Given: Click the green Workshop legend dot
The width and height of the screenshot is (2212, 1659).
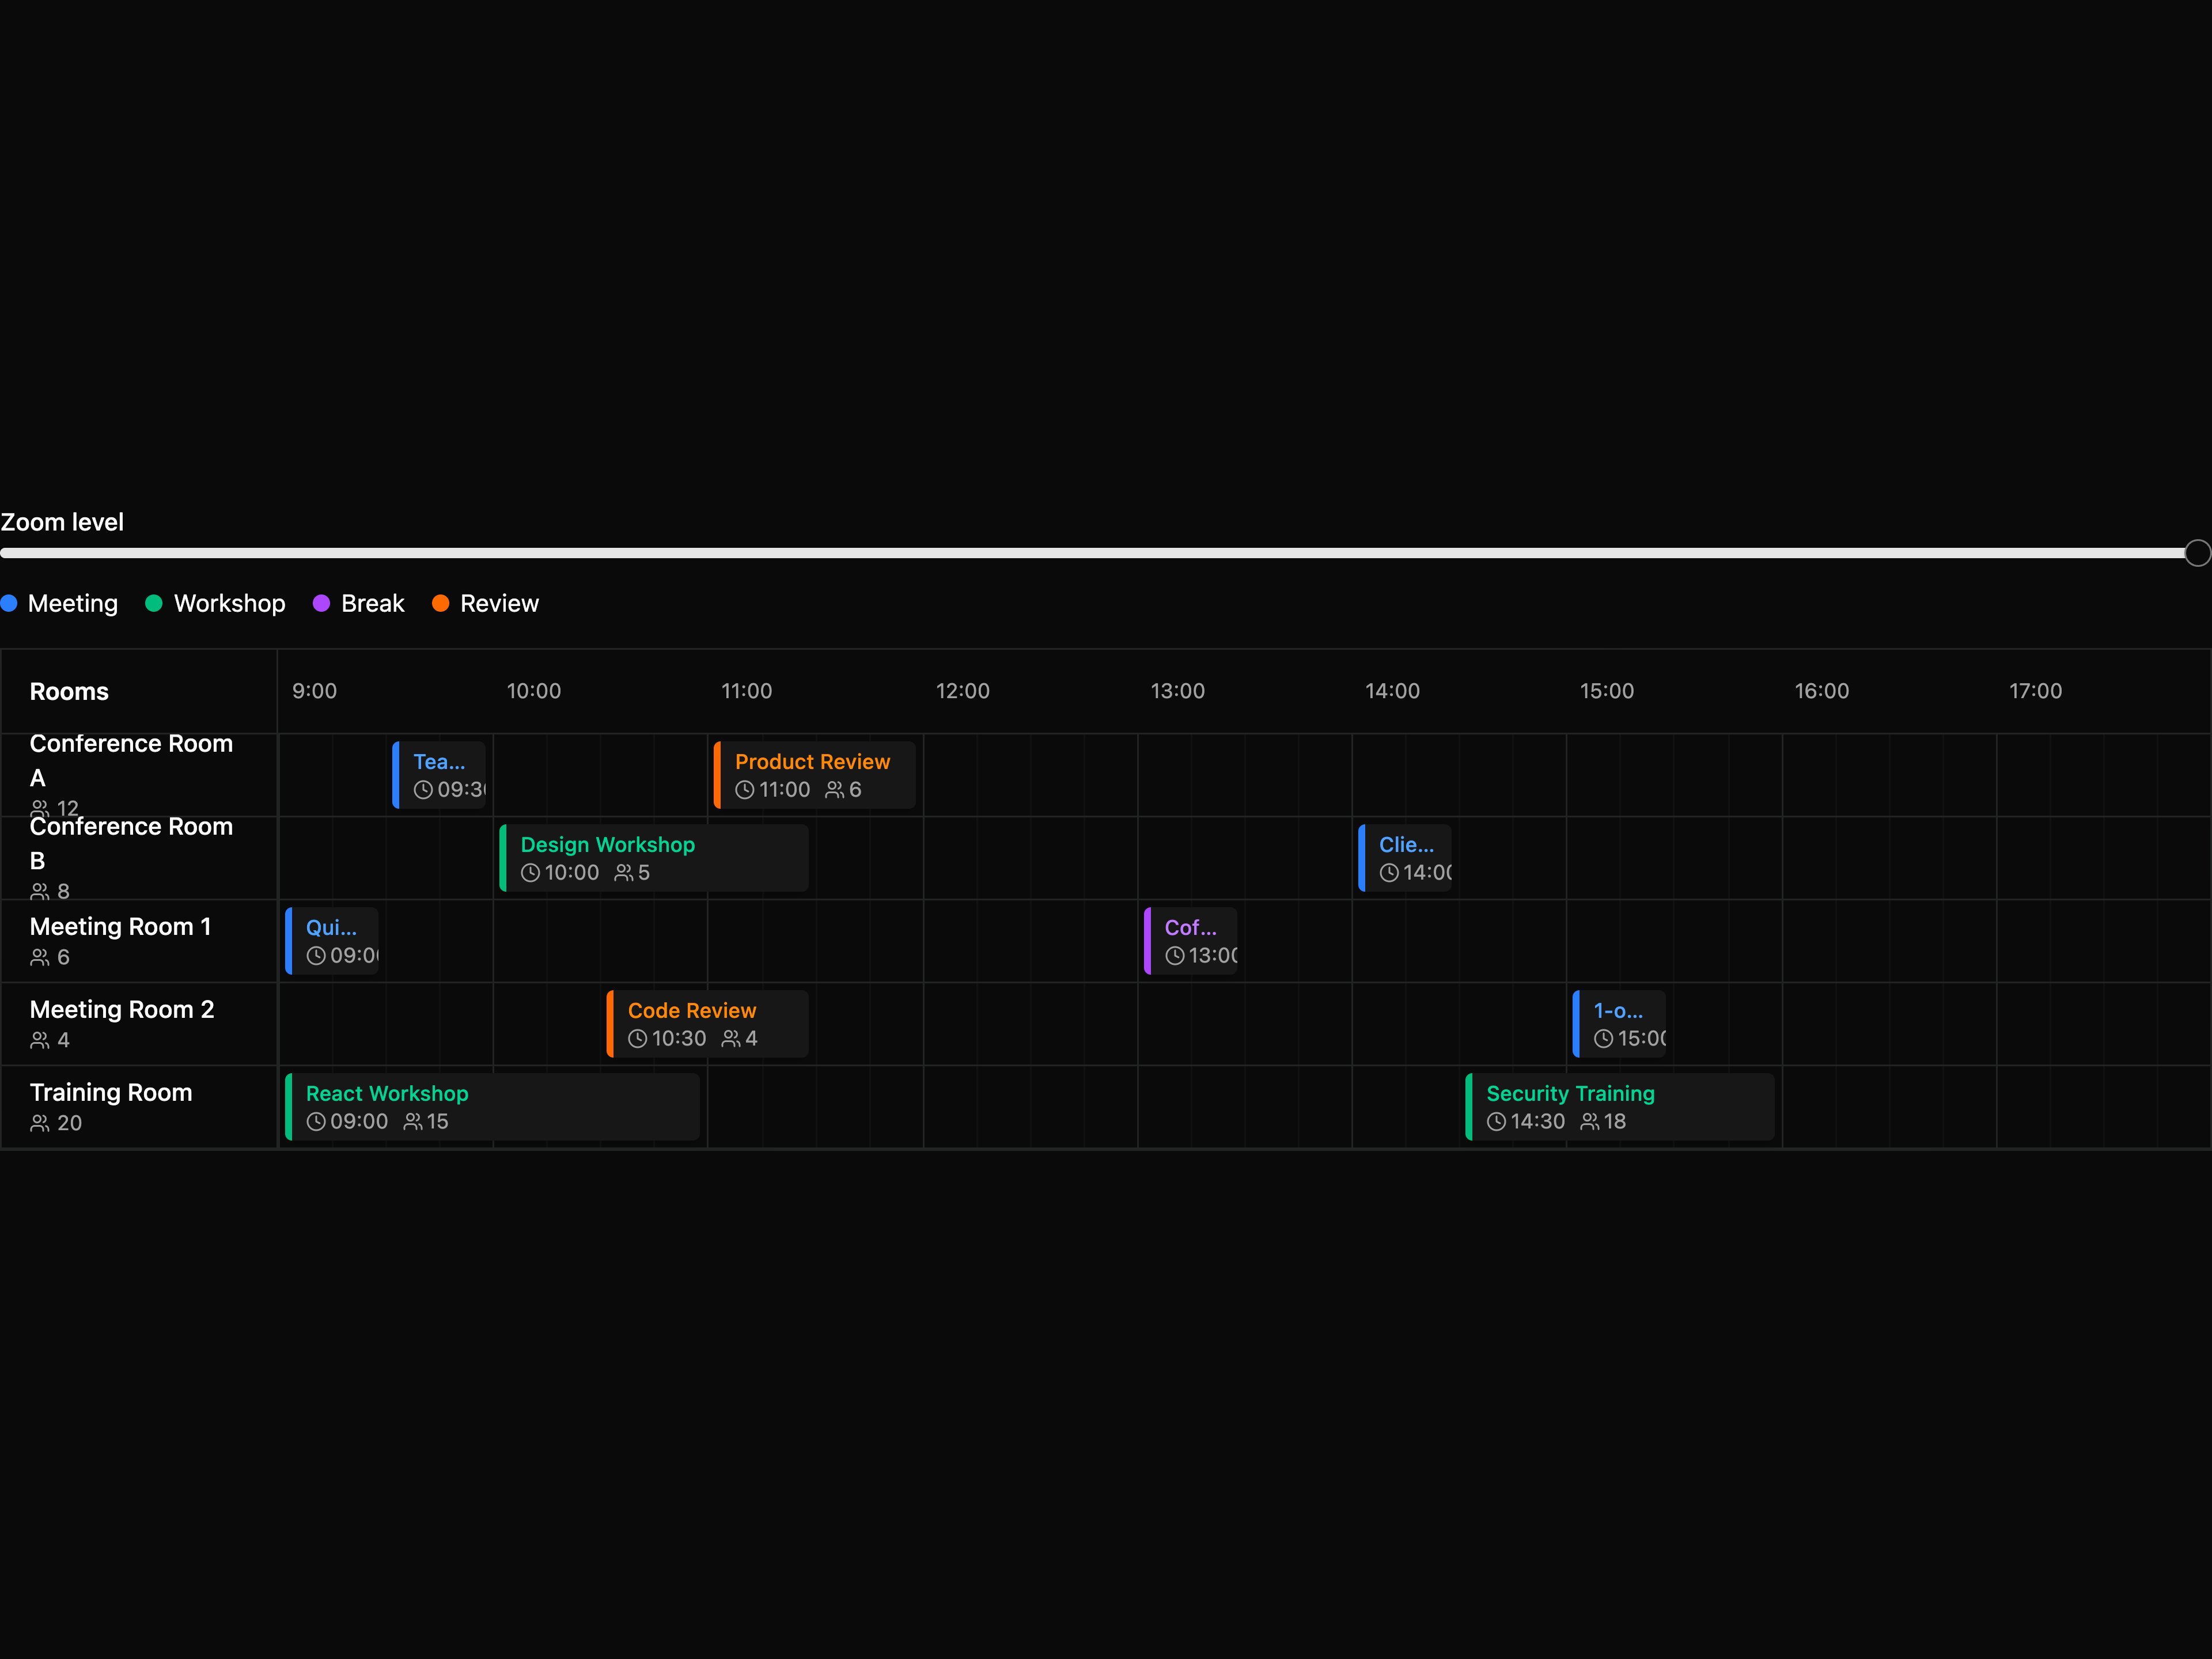Looking at the screenshot, I should 154,603.
